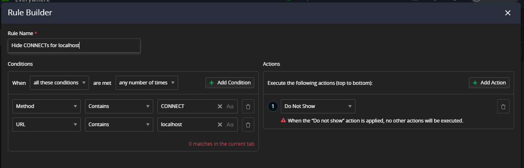
Task: Clear the CONNECT value with X icon
Action: click(x=220, y=106)
